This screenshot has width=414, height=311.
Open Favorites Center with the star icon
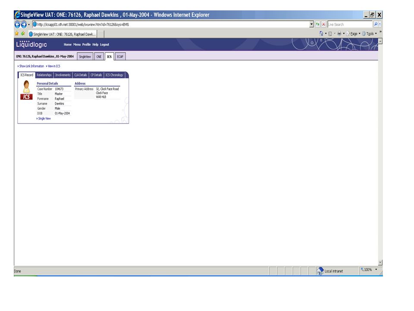pos(17,34)
